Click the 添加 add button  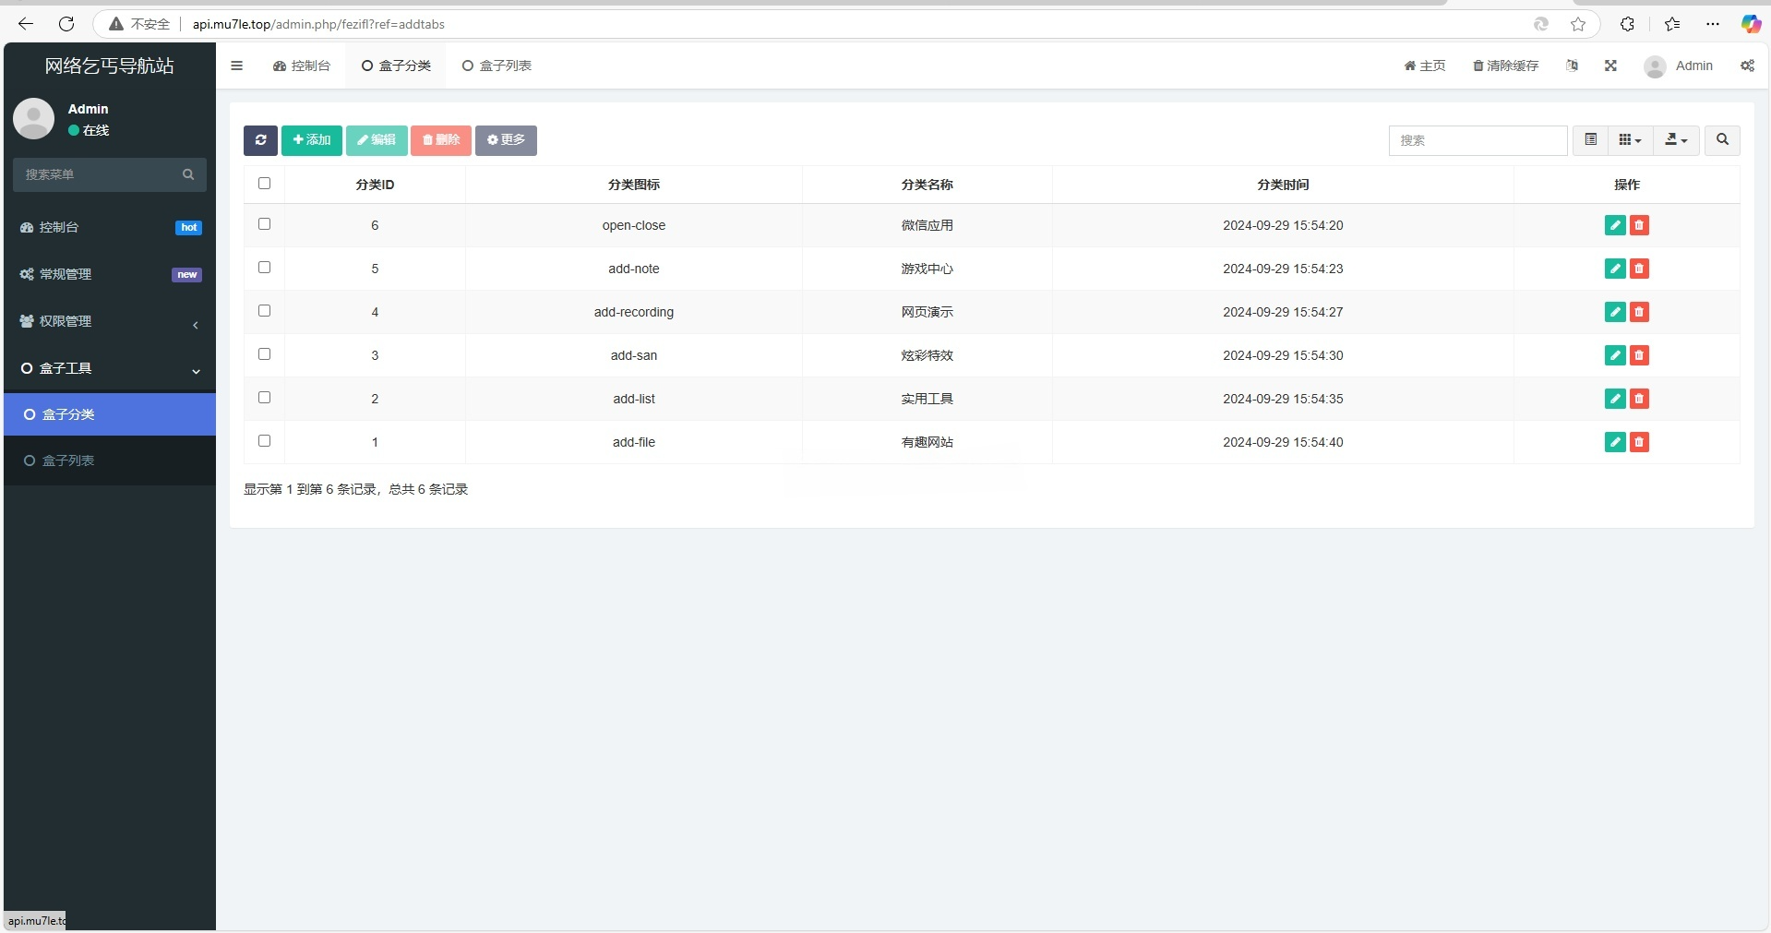pyautogui.click(x=311, y=140)
